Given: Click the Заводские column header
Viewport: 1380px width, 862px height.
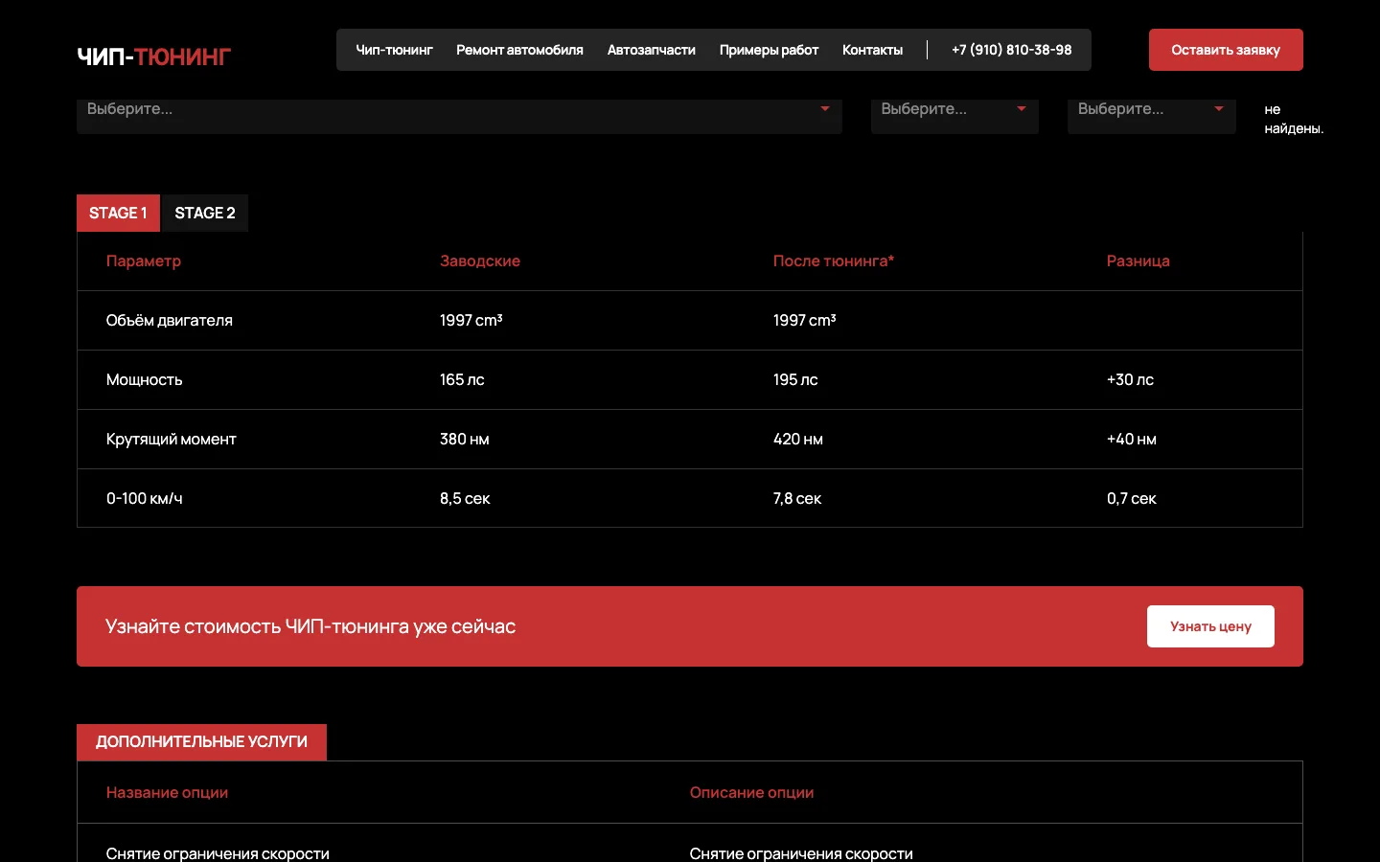Looking at the screenshot, I should [x=480, y=261].
